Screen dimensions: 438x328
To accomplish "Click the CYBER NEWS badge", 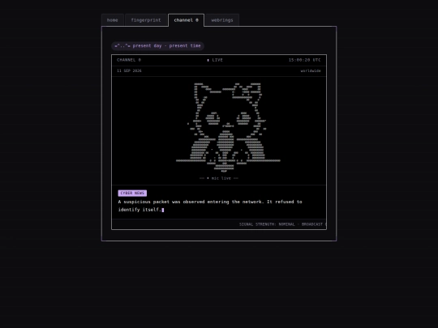I will 132,193.
